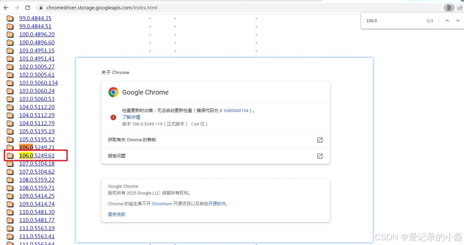Open the 99.0.4844.35 folder link

tap(35, 18)
